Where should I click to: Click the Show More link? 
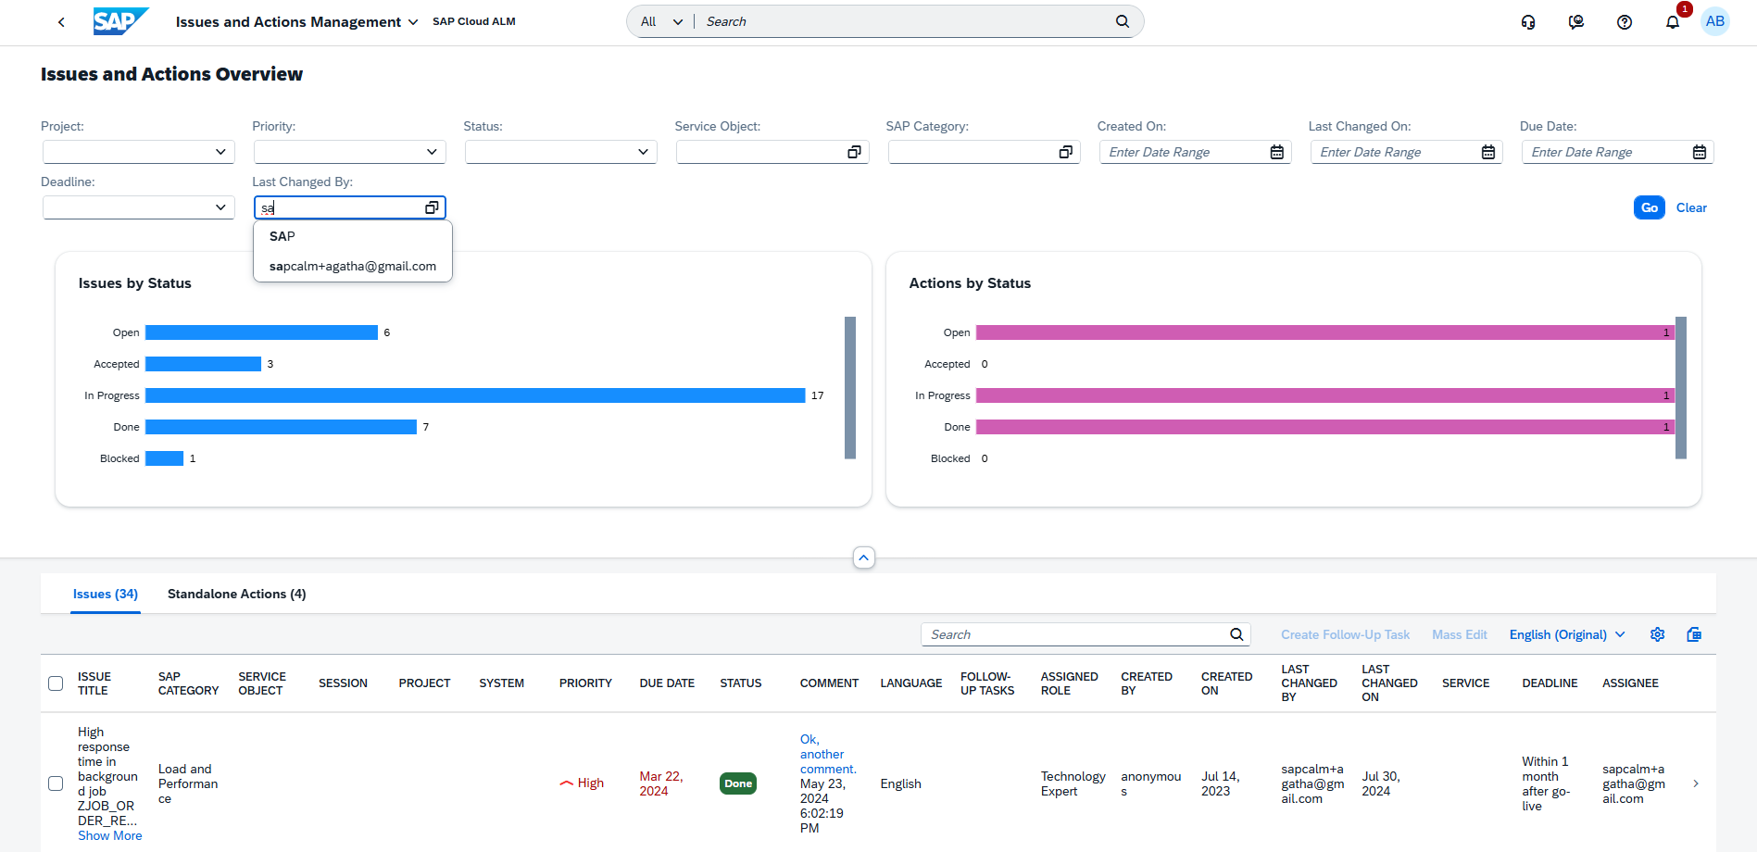coord(109,835)
